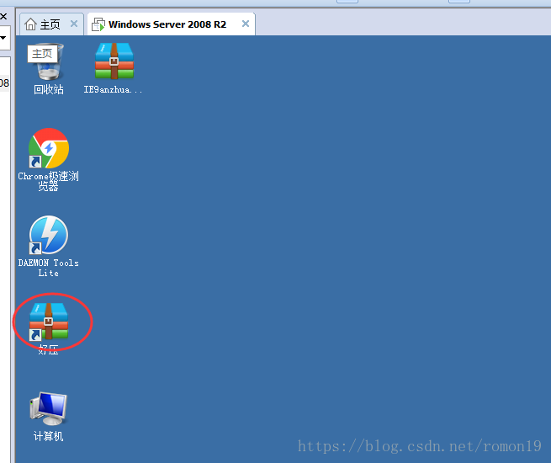This screenshot has width=551, height=463.
Task: Select the IE9anzhua archive icon on desktop
Action: point(114,61)
